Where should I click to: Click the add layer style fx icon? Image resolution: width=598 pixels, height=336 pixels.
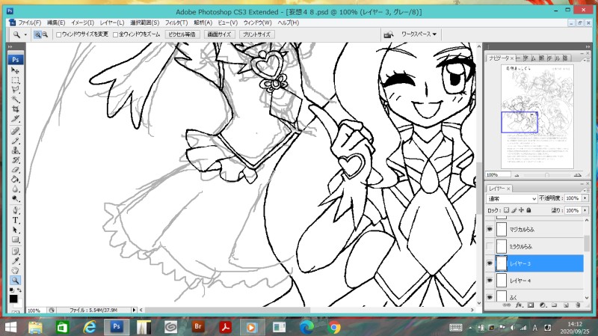click(519, 305)
